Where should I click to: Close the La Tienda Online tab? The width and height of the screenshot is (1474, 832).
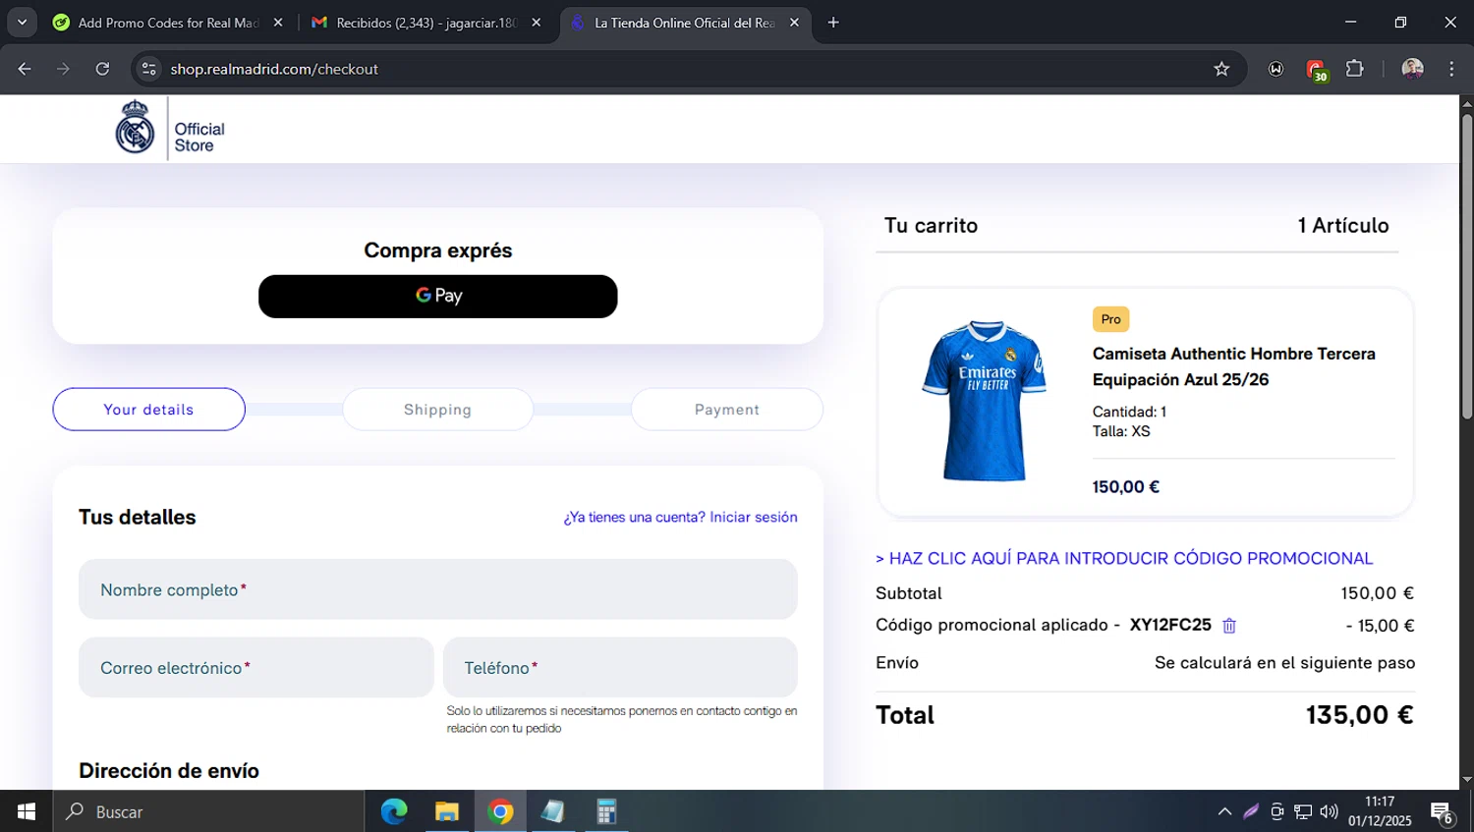pyautogui.click(x=794, y=23)
